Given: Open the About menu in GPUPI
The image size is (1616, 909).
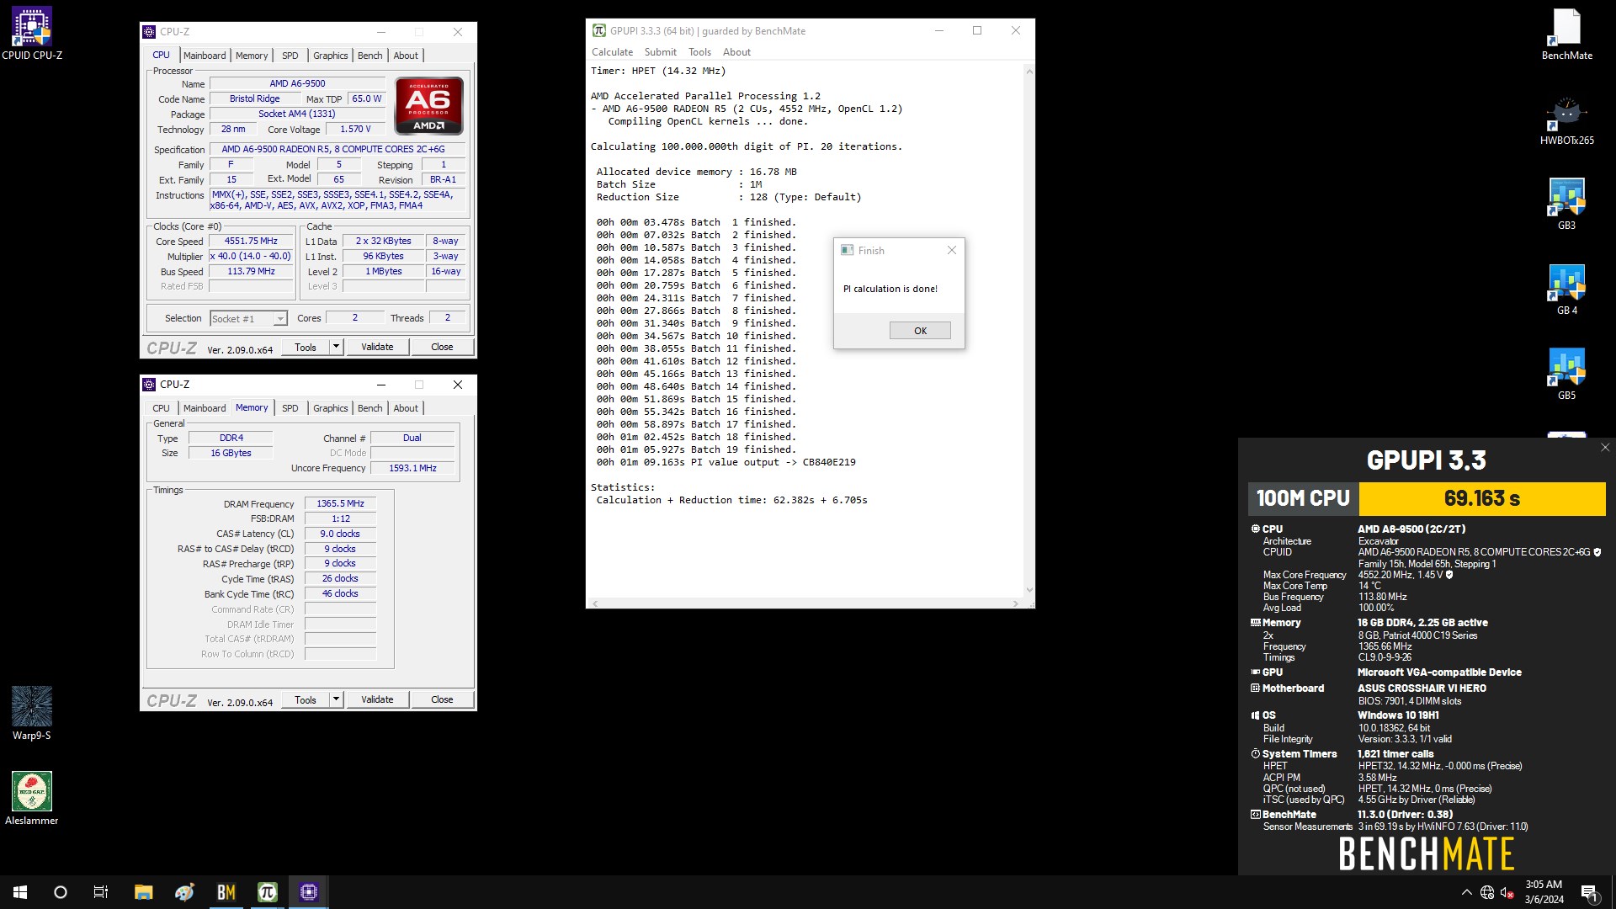Looking at the screenshot, I should pyautogui.click(x=736, y=52).
